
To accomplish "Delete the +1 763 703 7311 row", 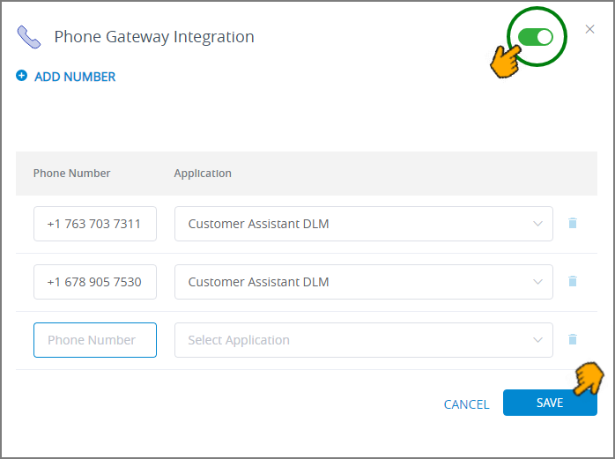I will pos(573,223).
